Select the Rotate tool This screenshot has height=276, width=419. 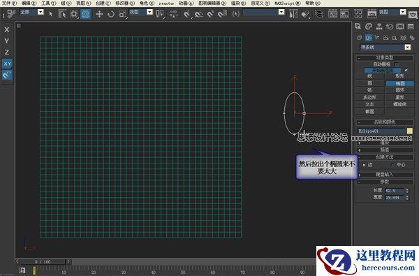111,14
